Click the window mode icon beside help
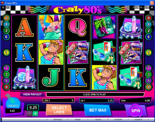Image resolution: width=155 pixels, height=122 pixels. point(3,7)
